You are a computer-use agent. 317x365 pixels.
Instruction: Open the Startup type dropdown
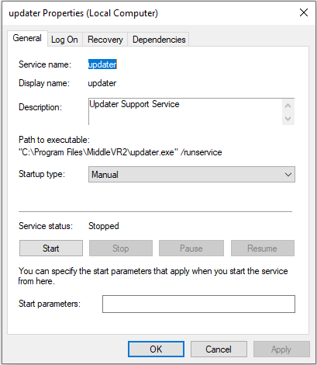191,175
